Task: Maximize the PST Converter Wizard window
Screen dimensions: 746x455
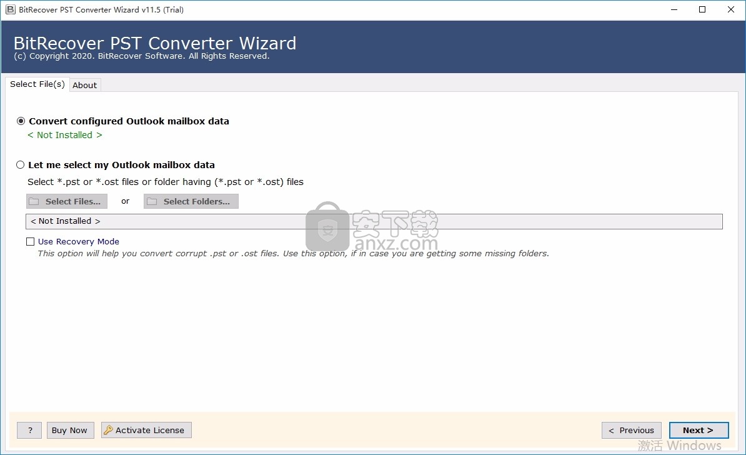Action: [x=702, y=9]
